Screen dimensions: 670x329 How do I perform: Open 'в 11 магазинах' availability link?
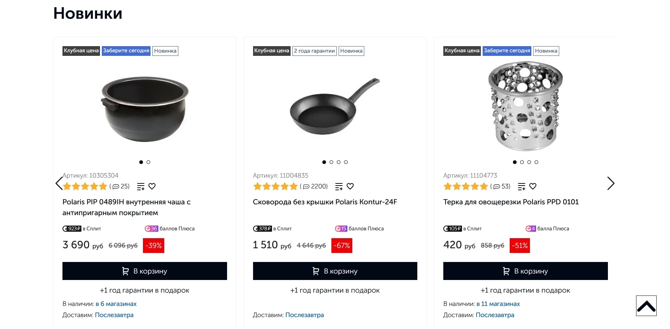[x=498, y=304]
